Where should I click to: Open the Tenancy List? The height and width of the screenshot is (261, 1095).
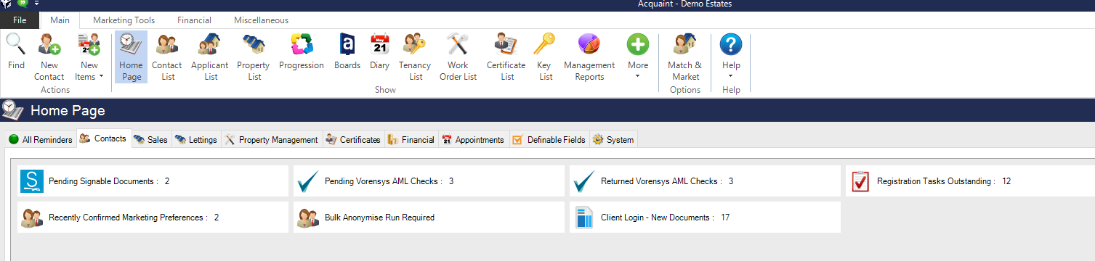[x=415, y=57]
